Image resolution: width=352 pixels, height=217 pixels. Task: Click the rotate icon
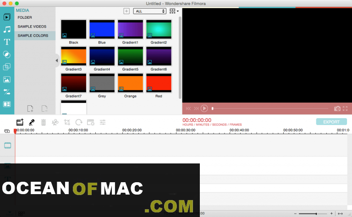tap(79, 122)
